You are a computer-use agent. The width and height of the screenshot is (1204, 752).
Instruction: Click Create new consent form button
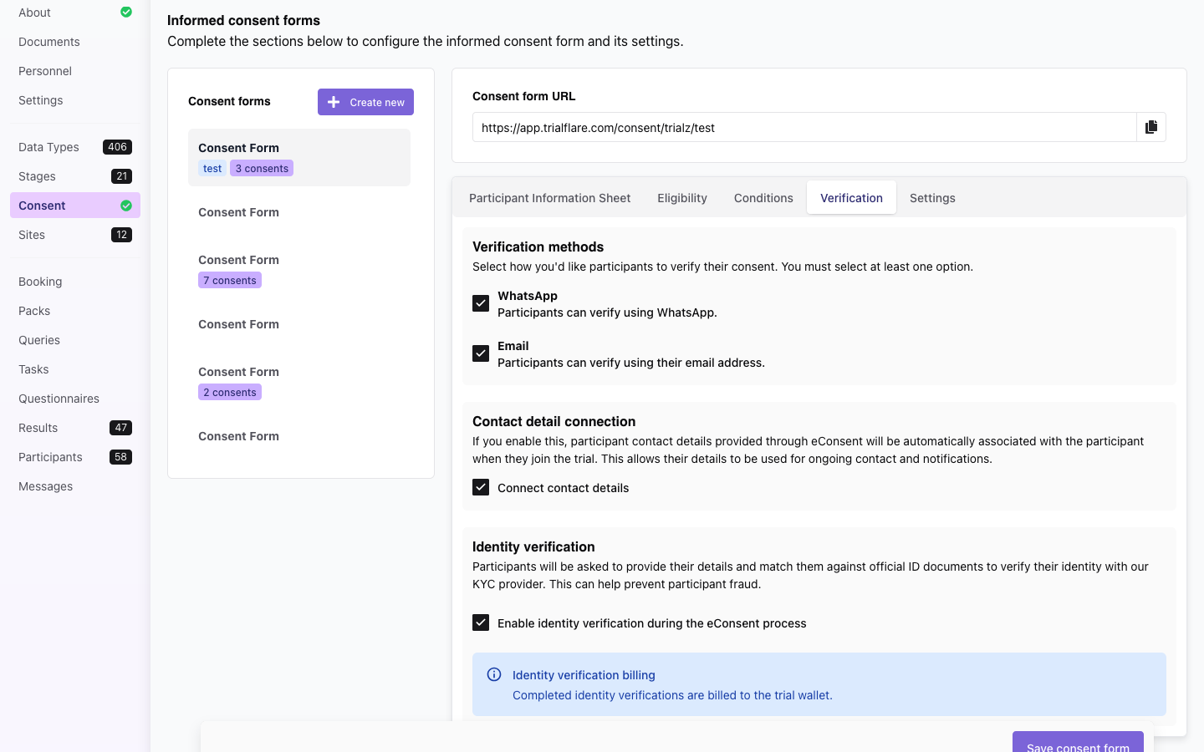365,102
